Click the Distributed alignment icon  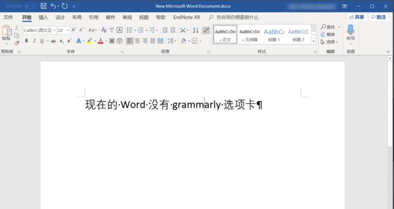point(160,41)
